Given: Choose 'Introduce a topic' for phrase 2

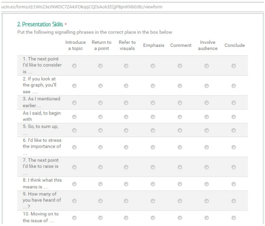Looking at the screenshot, I should pos(74,86).
